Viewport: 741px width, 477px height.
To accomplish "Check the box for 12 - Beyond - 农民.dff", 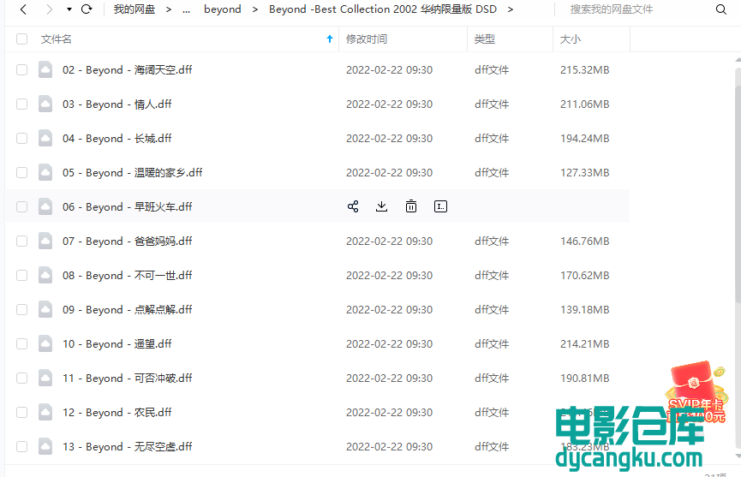I will pos(21,412).
